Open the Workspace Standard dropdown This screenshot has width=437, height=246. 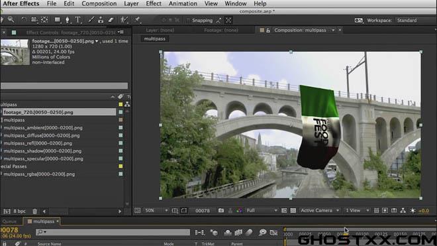coord(416,21)
